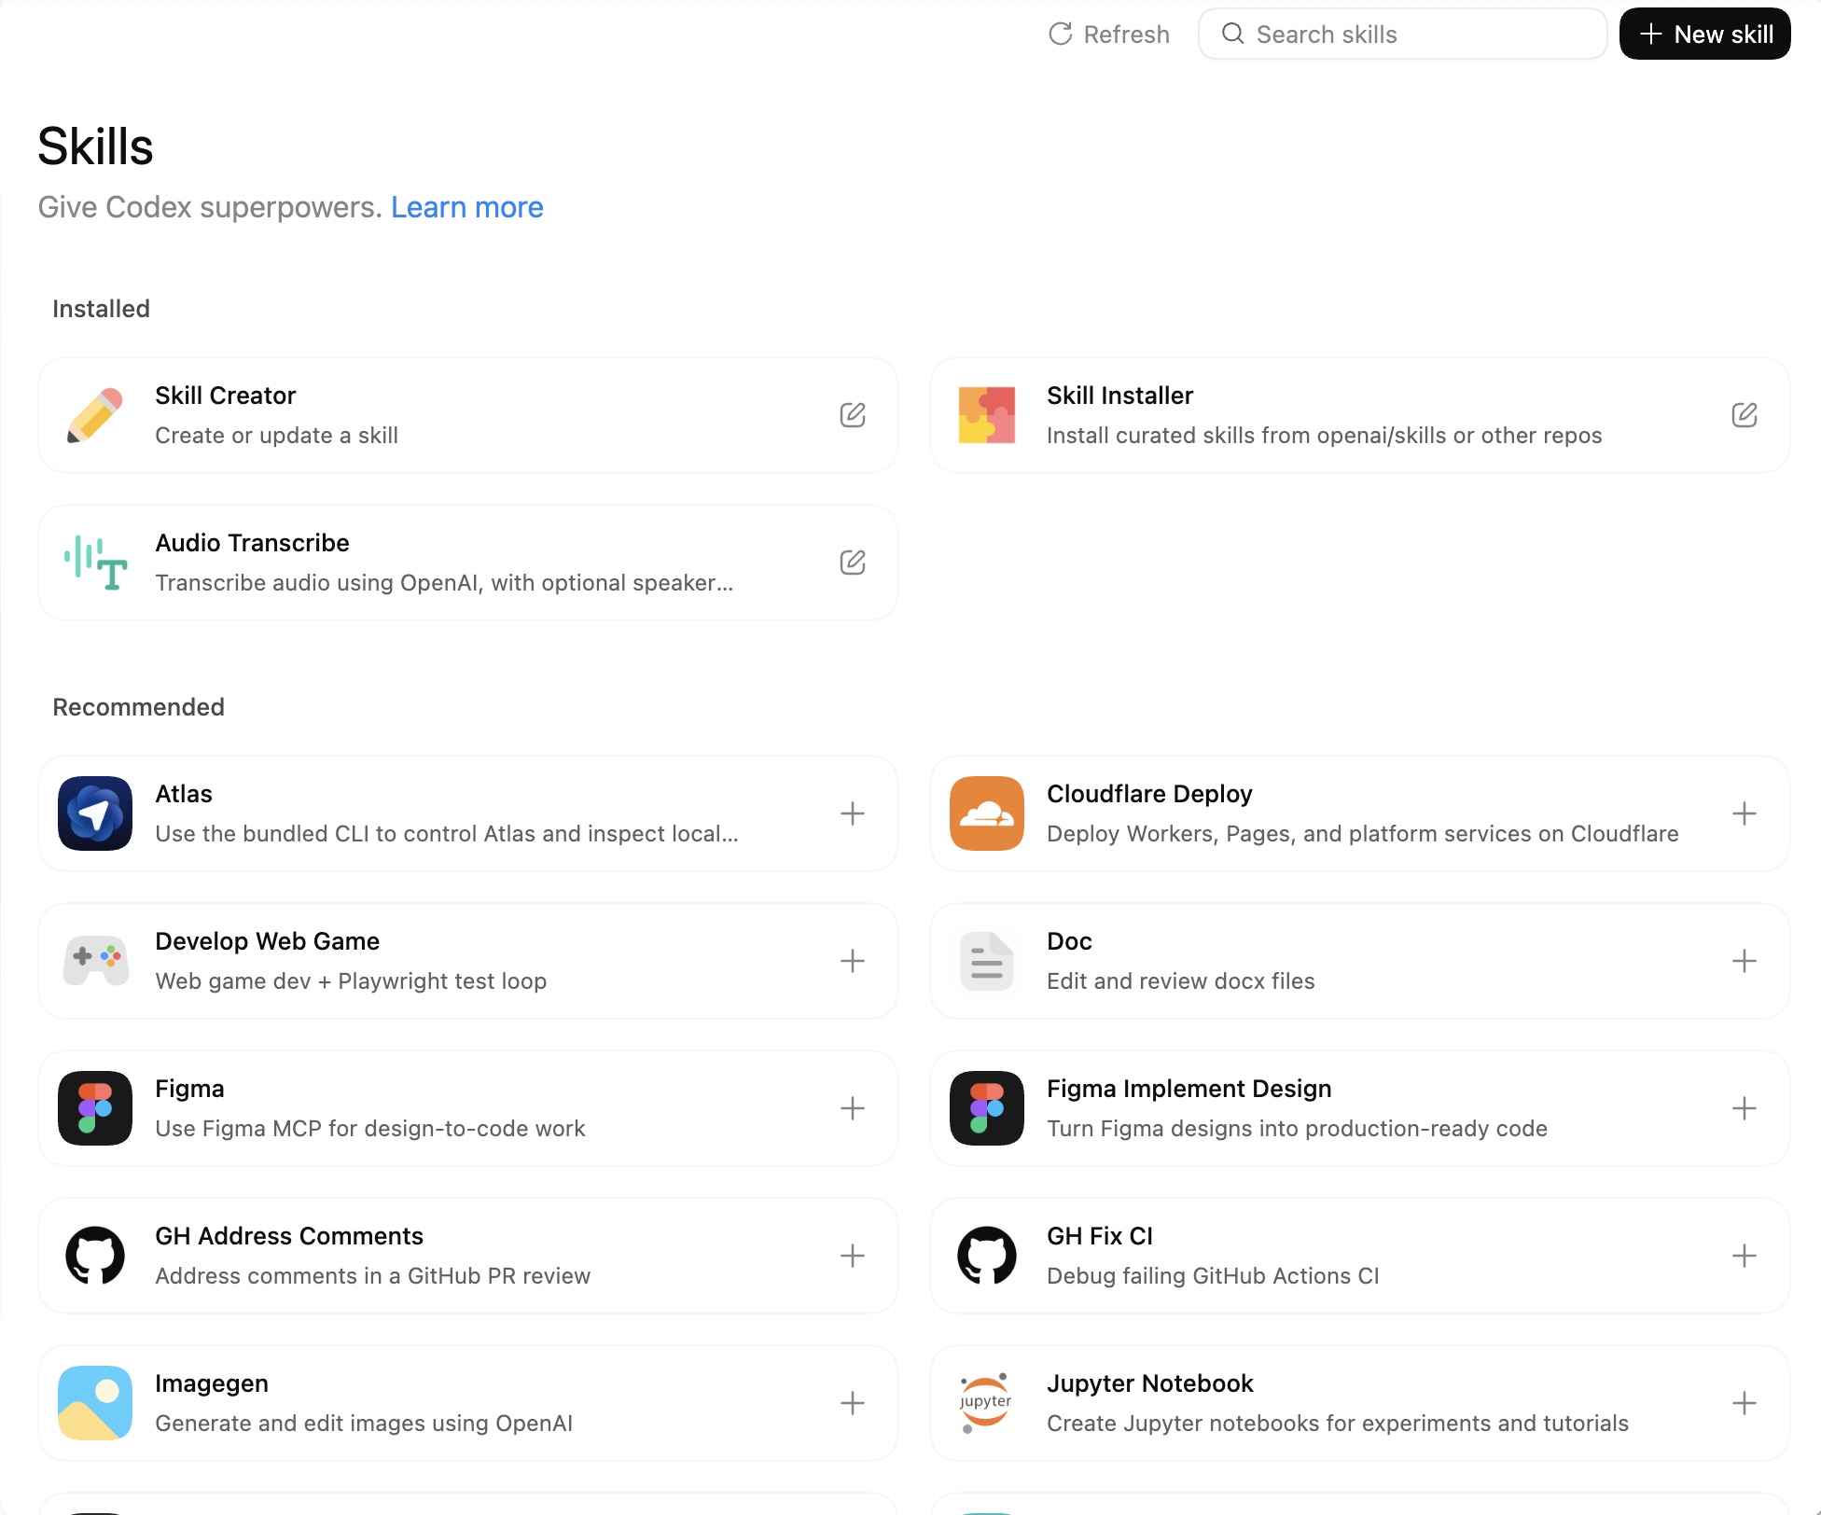Add the Figma Implement Design skill

pyautogui.click(x=1744, y=1108)
